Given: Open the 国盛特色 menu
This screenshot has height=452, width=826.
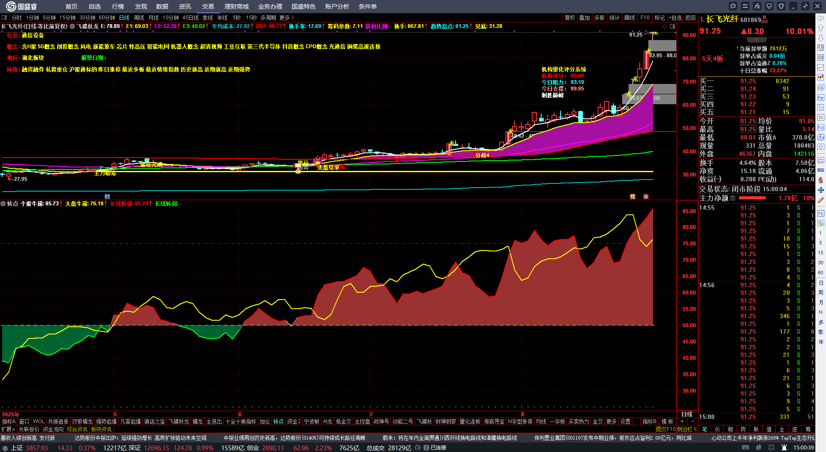Looking at the screenshot, I should (304, 6).
